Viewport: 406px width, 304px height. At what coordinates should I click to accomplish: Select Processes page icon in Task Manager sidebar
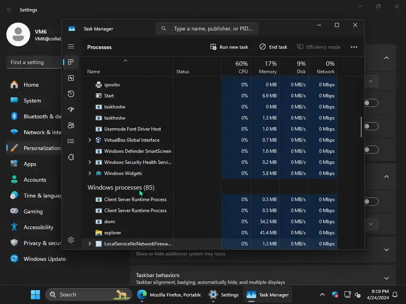(71, 62)
